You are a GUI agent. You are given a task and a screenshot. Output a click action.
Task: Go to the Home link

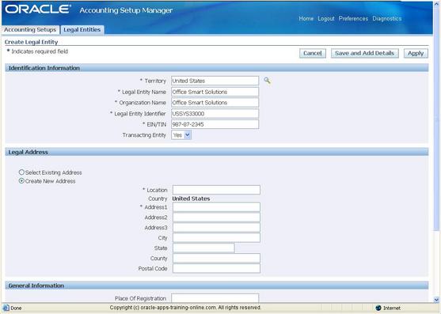point(306,18)
